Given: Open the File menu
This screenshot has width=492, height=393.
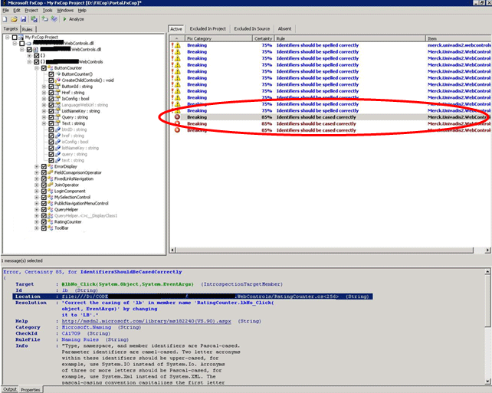Looking at the screenshot, I should point(5,11).
